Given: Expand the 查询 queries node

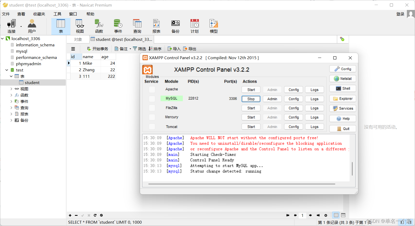Looking at the screenshot, I should (x=11, y=108).
